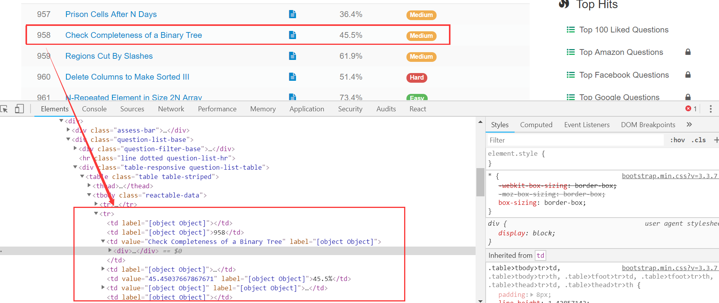Click the list icon beside Top 100 Liked Questions

(571, 30)
